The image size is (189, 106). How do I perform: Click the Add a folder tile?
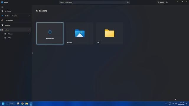[x=50, y=34]
